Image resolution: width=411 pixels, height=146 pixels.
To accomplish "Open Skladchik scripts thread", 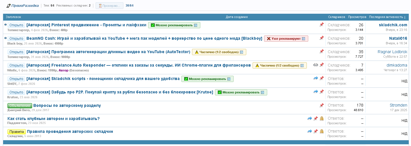I will [103, 79].
